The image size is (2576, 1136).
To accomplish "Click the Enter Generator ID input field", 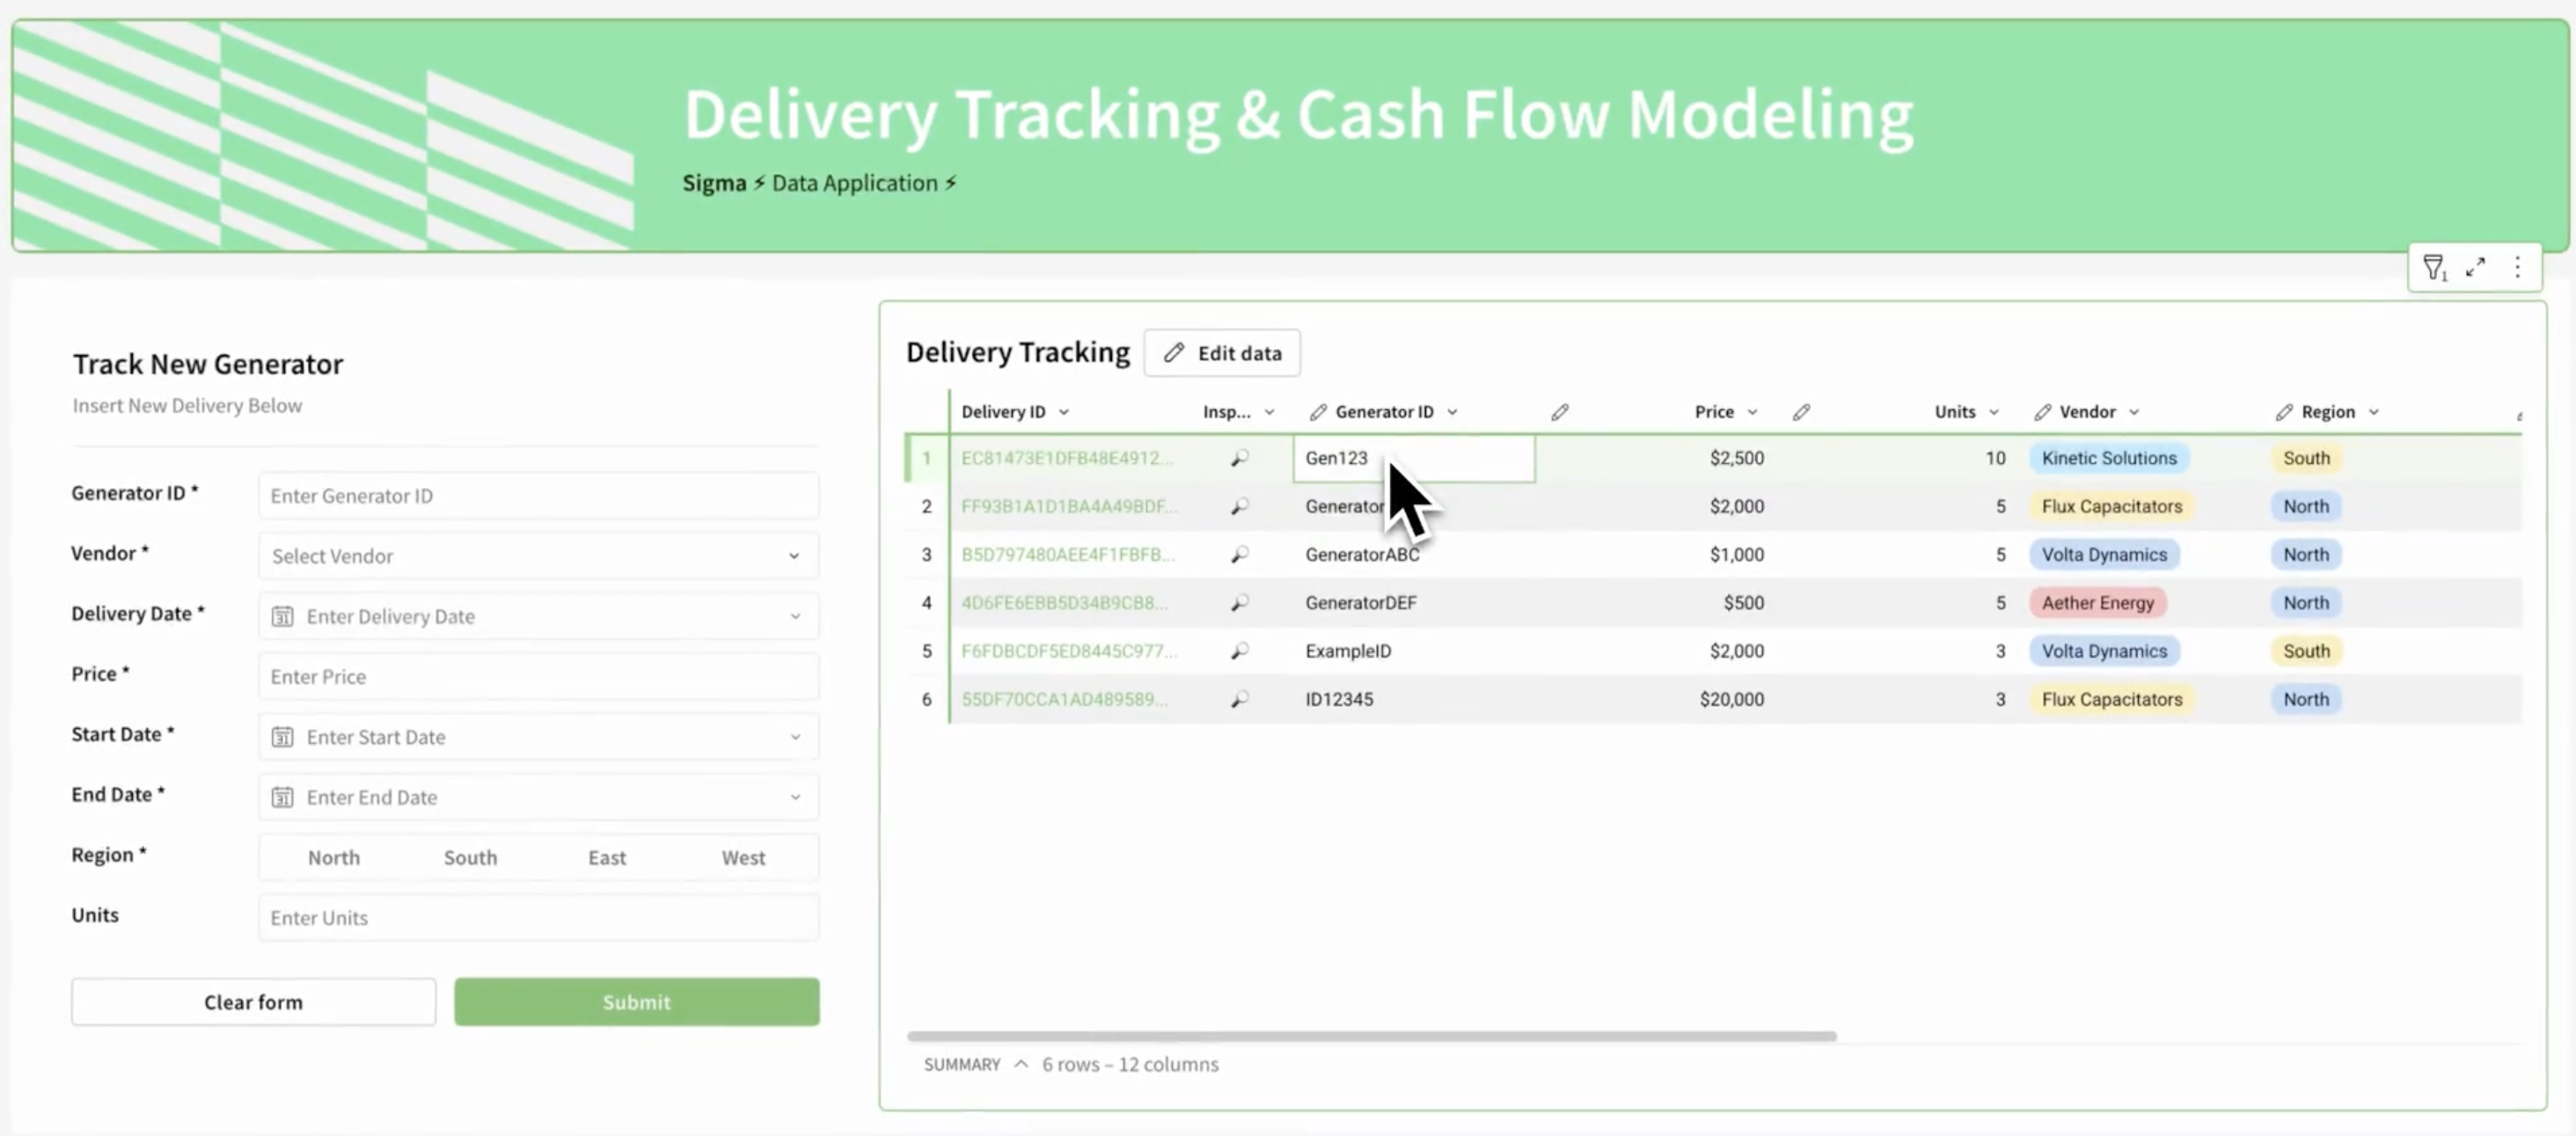I will [538, 496].
